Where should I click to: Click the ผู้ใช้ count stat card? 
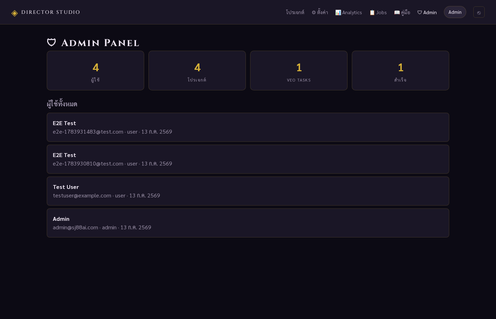95,71
